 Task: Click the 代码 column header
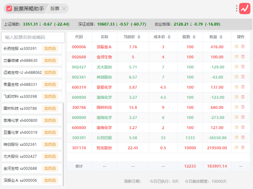point(79,37)
